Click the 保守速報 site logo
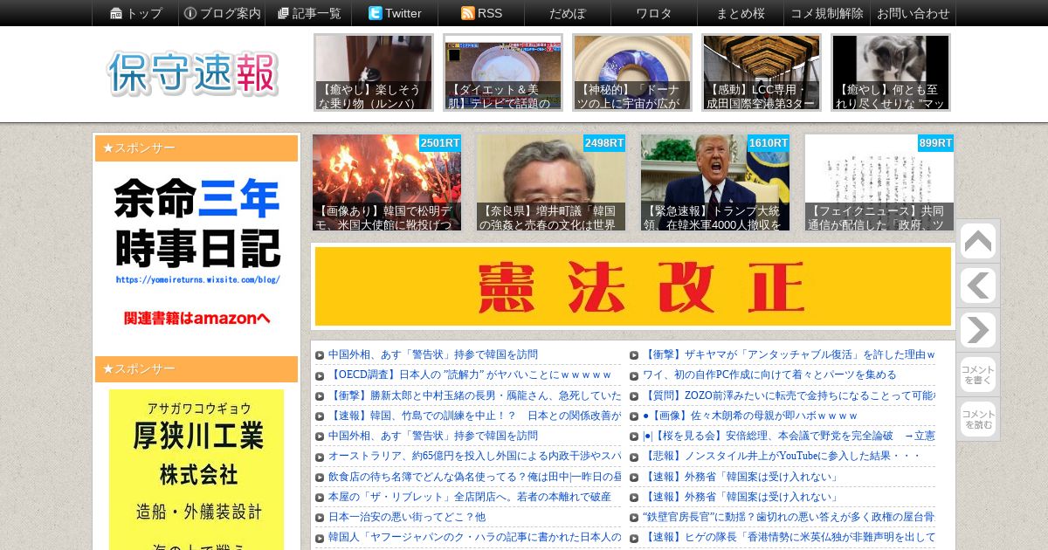 tap(193, 73)
